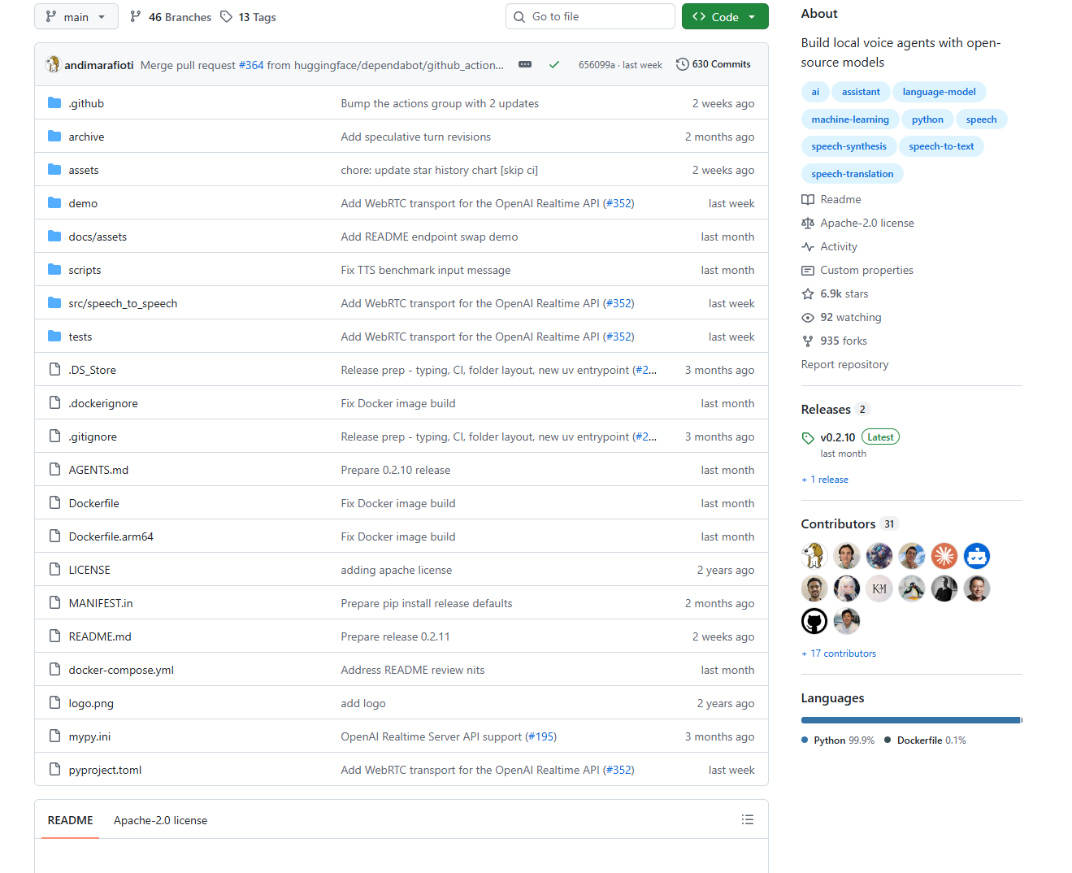View the 46 Branches list
Screen dimensions: 1072x873
171,17
